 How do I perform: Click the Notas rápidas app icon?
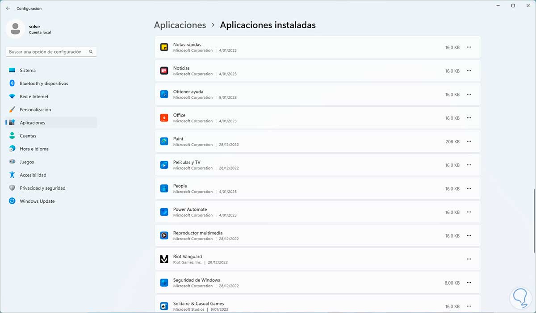pos(164,47)
